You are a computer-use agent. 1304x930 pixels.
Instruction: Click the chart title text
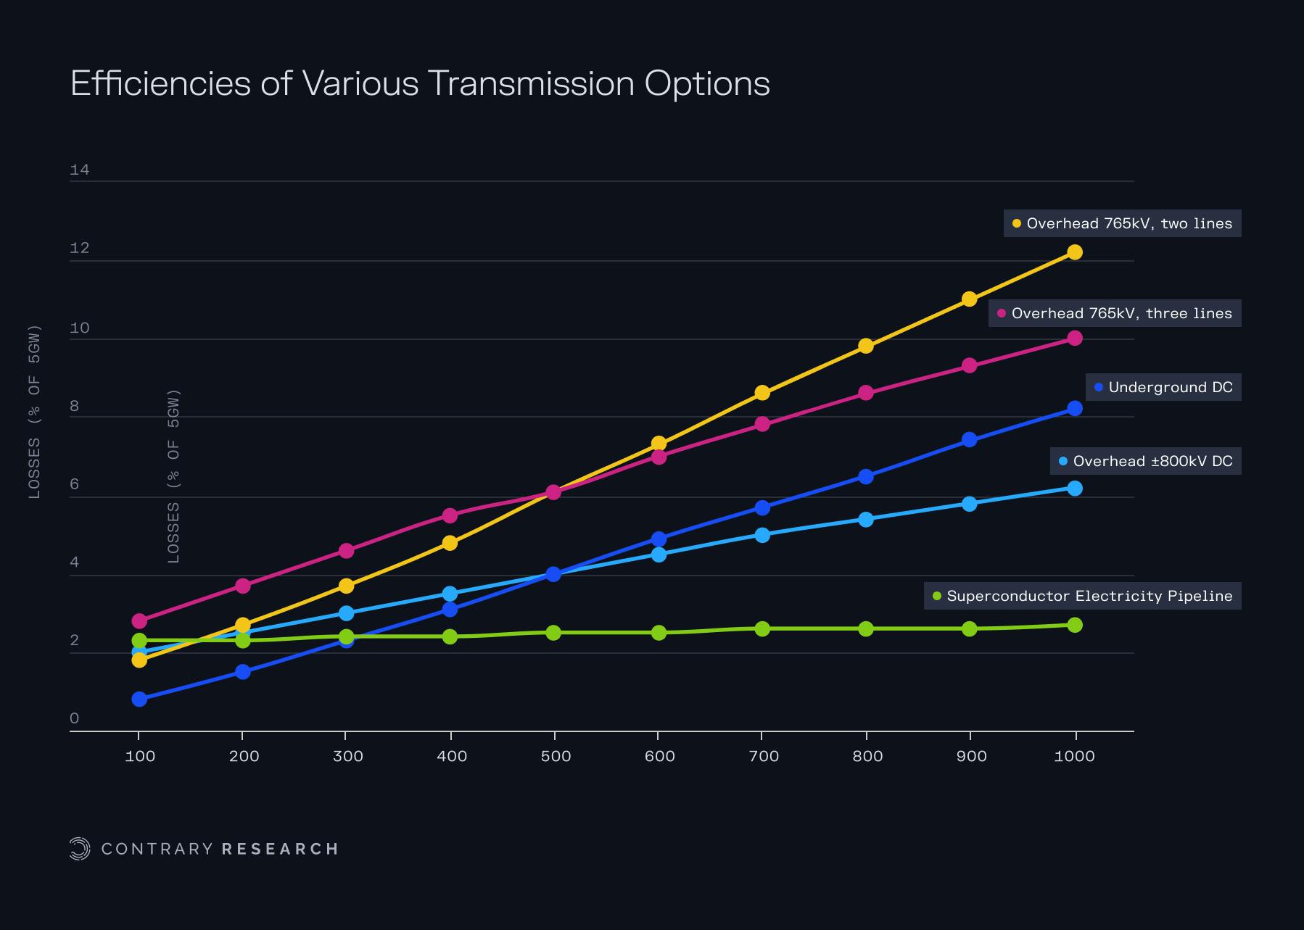pyautogui.click(x=420, y=83)
